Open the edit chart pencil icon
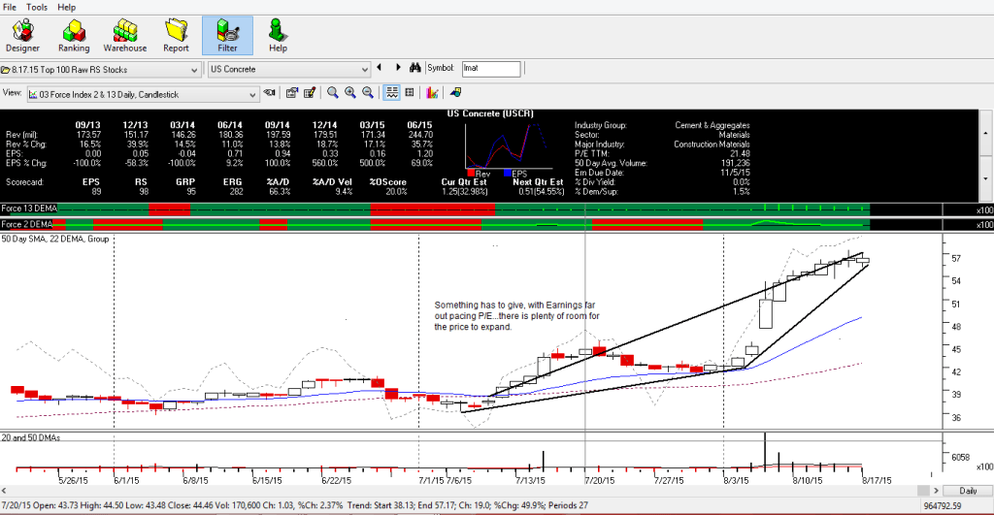The height and width of the screenshot is (515, 994). point(310,93)
